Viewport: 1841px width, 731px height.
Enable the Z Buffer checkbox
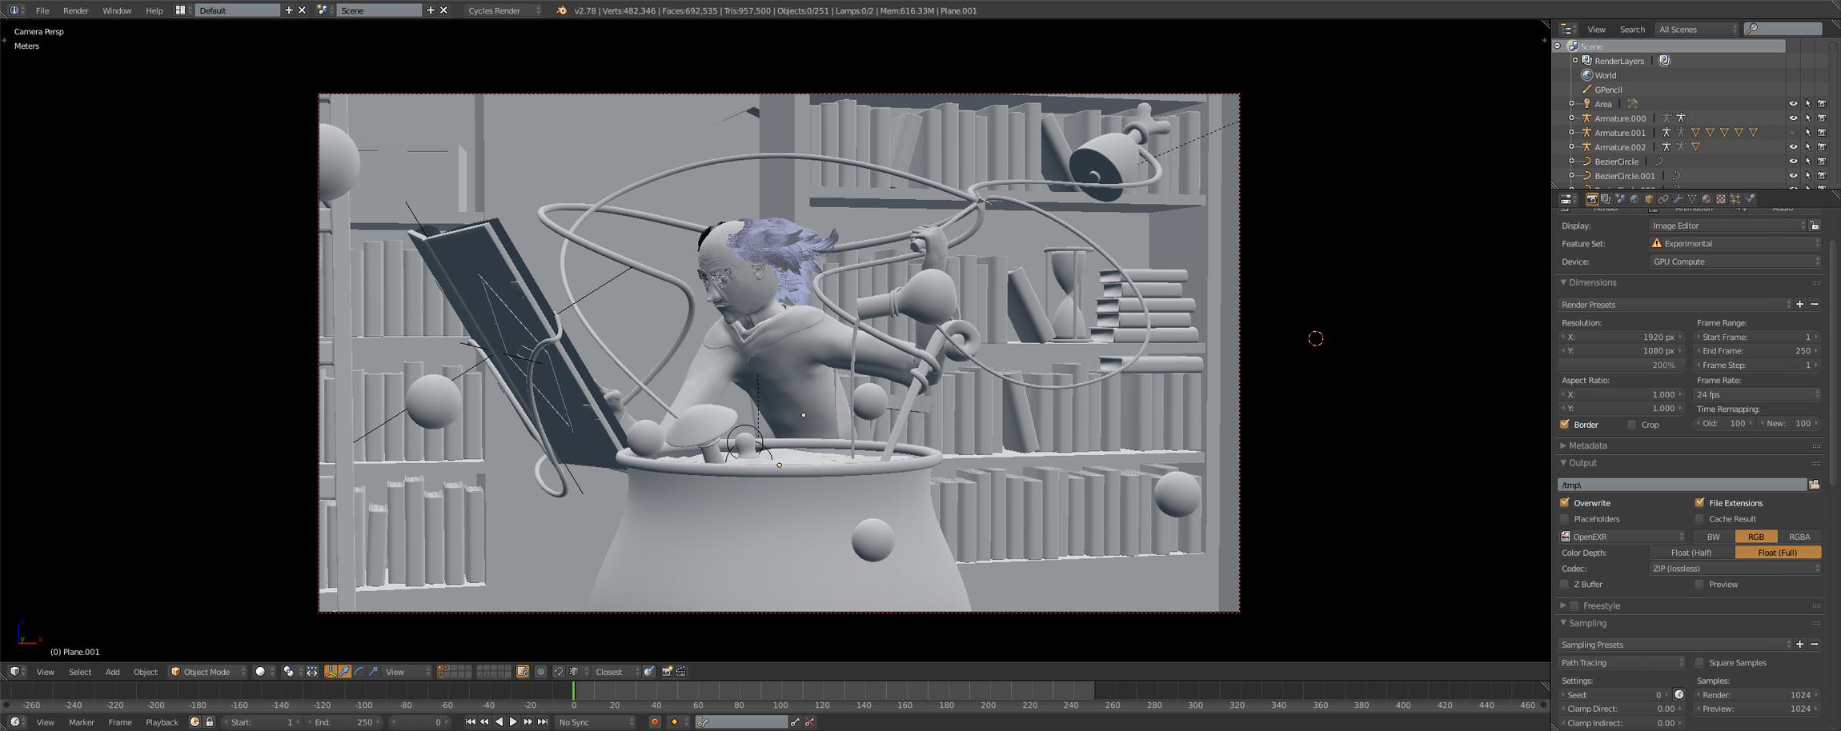click(1565, 584)
